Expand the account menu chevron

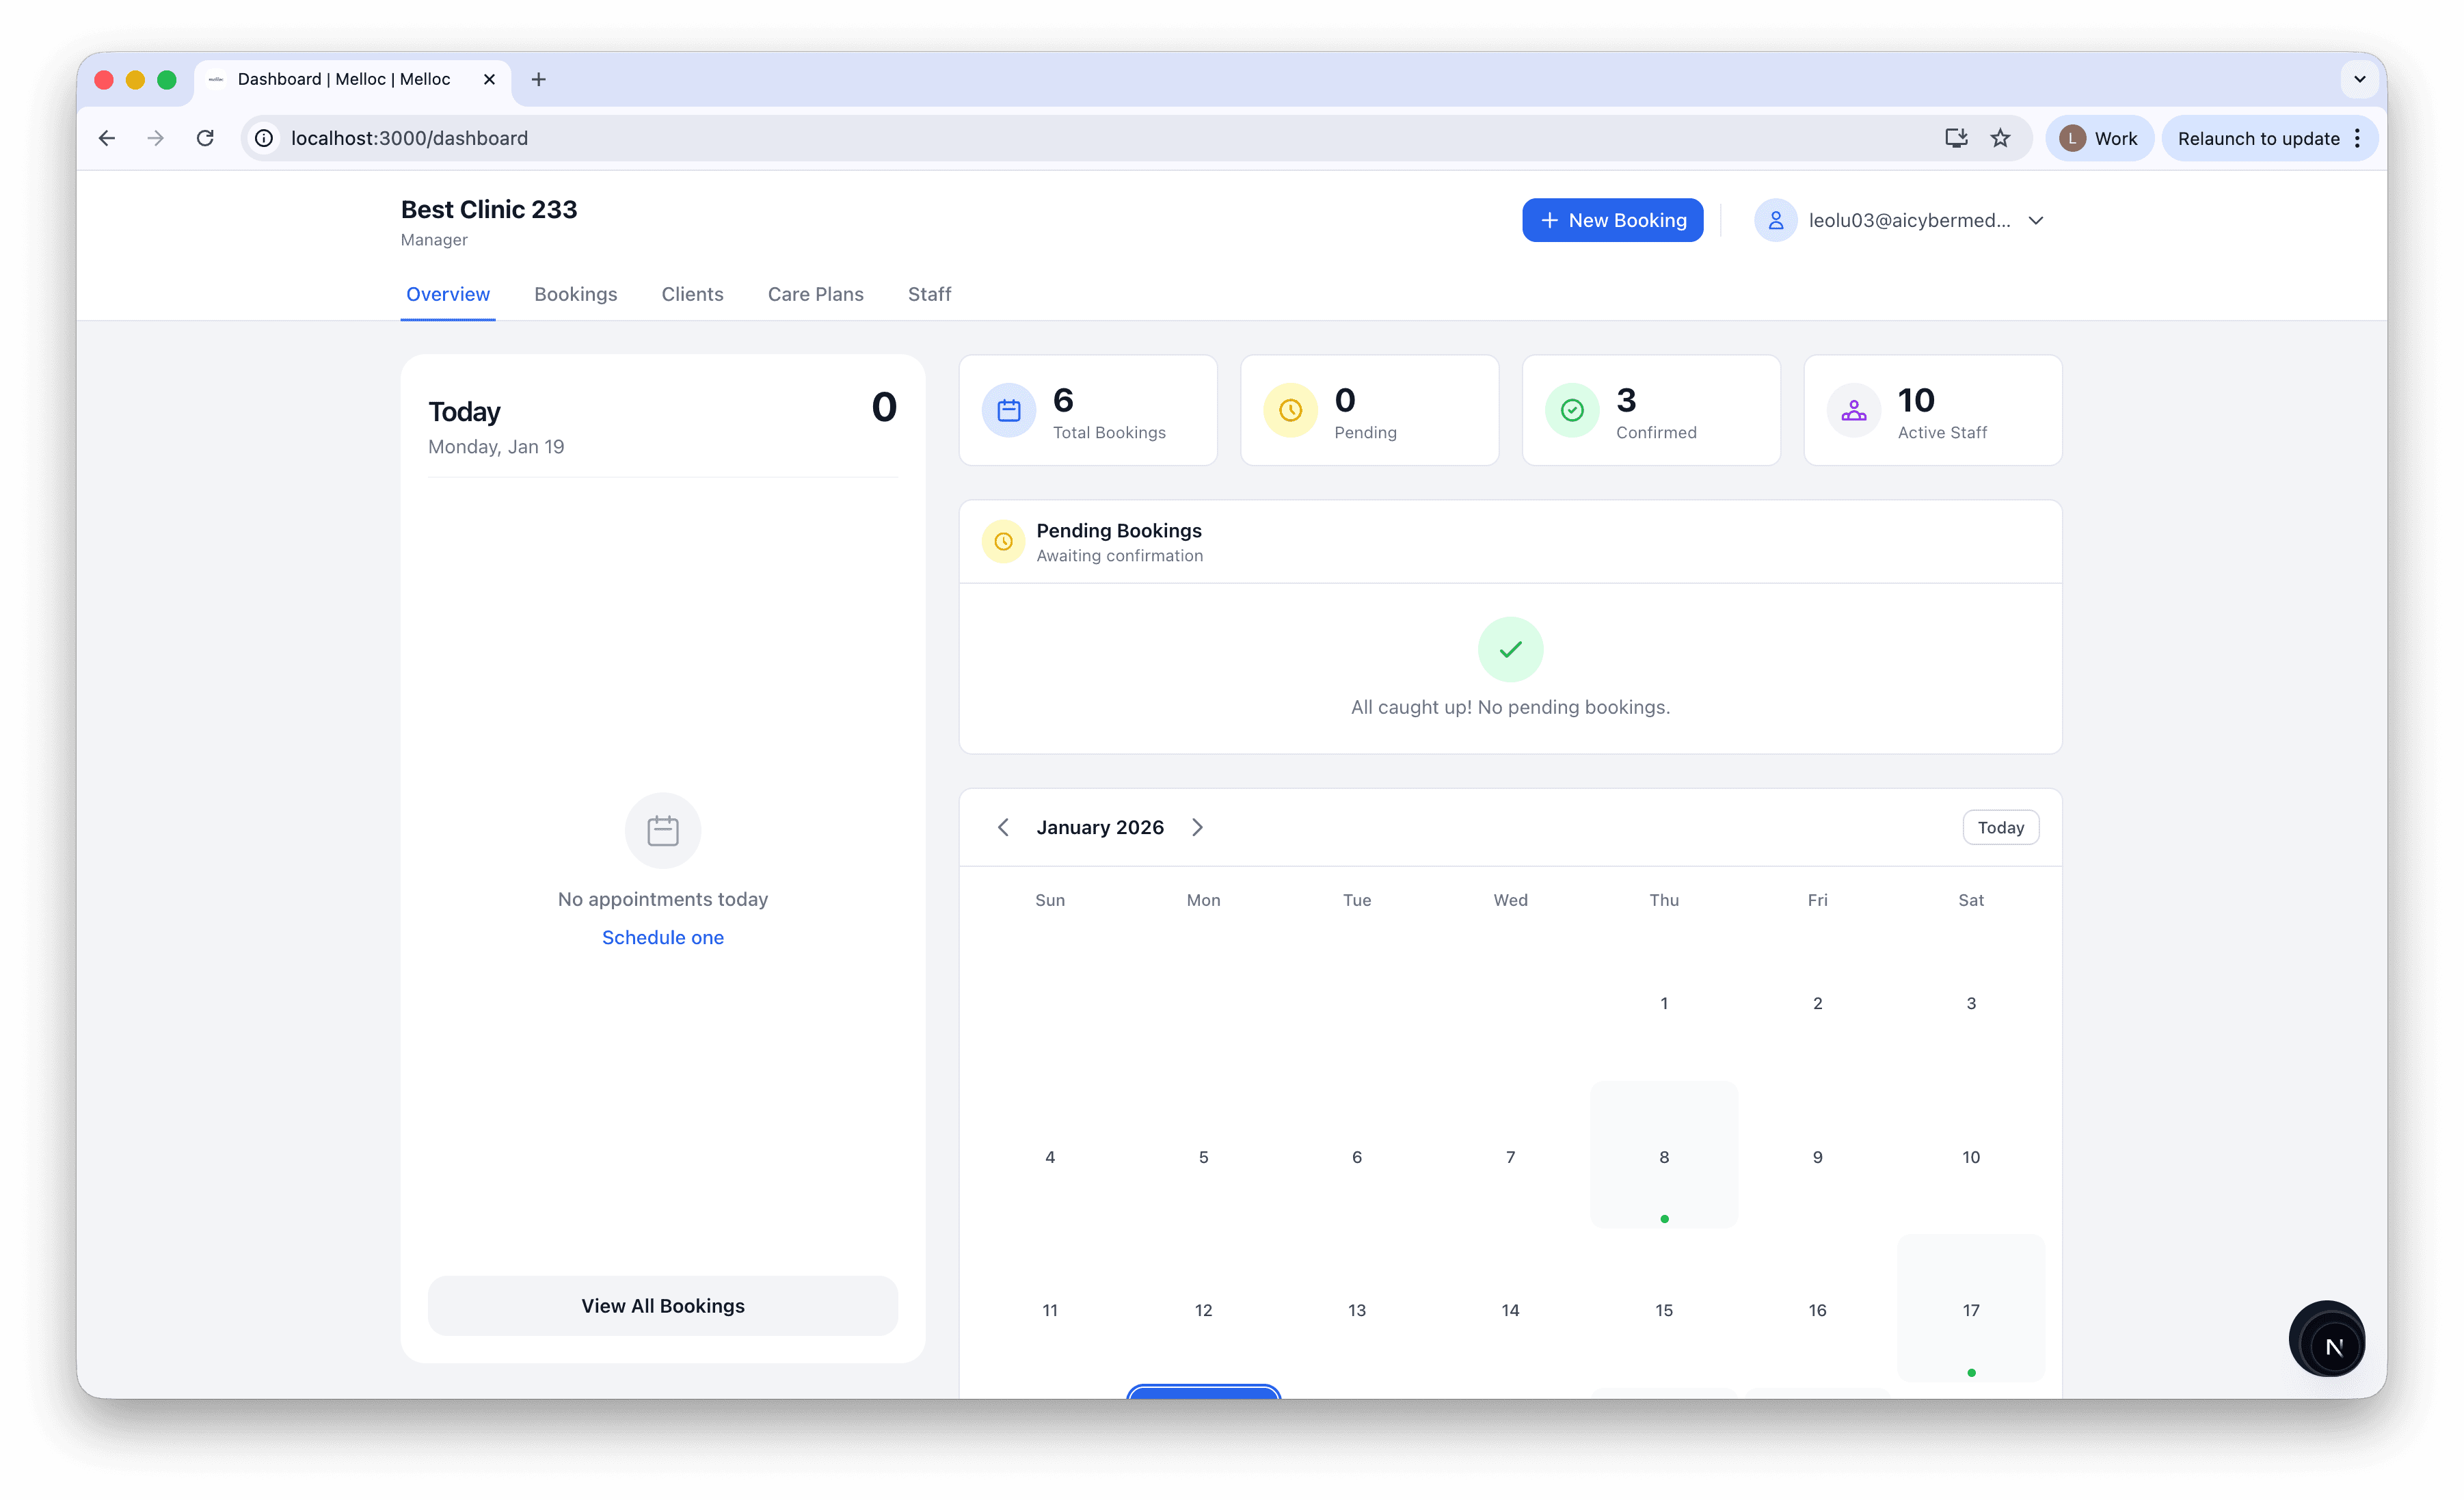click(2036, 220)
